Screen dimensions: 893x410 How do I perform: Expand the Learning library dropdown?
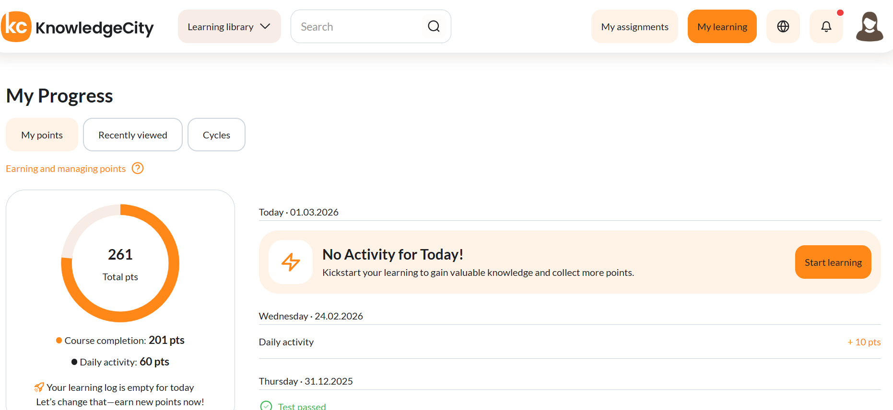(x=229, y=26)
